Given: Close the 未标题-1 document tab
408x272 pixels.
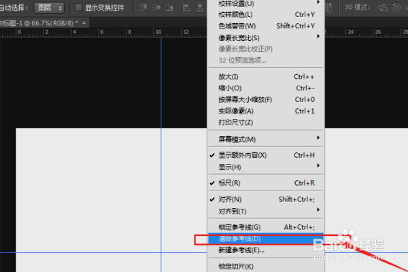Looking at the screenshot, I should point(84,23).
